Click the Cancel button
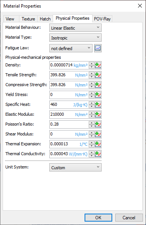146x225 pixels. click(129, 217)
